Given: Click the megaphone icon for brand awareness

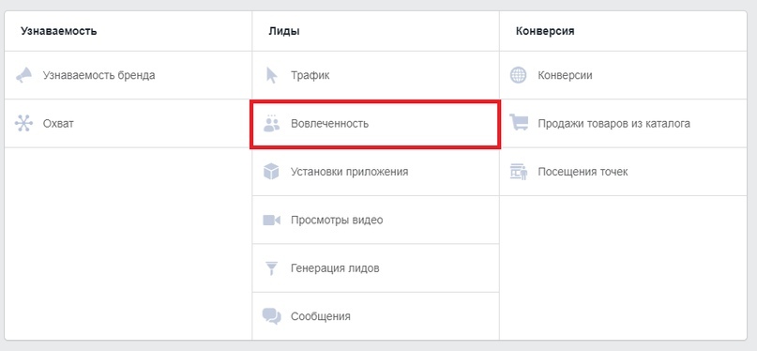Looking at the screenshot, I should [23, 75].
